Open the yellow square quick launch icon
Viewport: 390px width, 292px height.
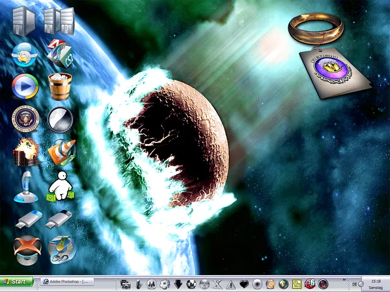point(297,284)
